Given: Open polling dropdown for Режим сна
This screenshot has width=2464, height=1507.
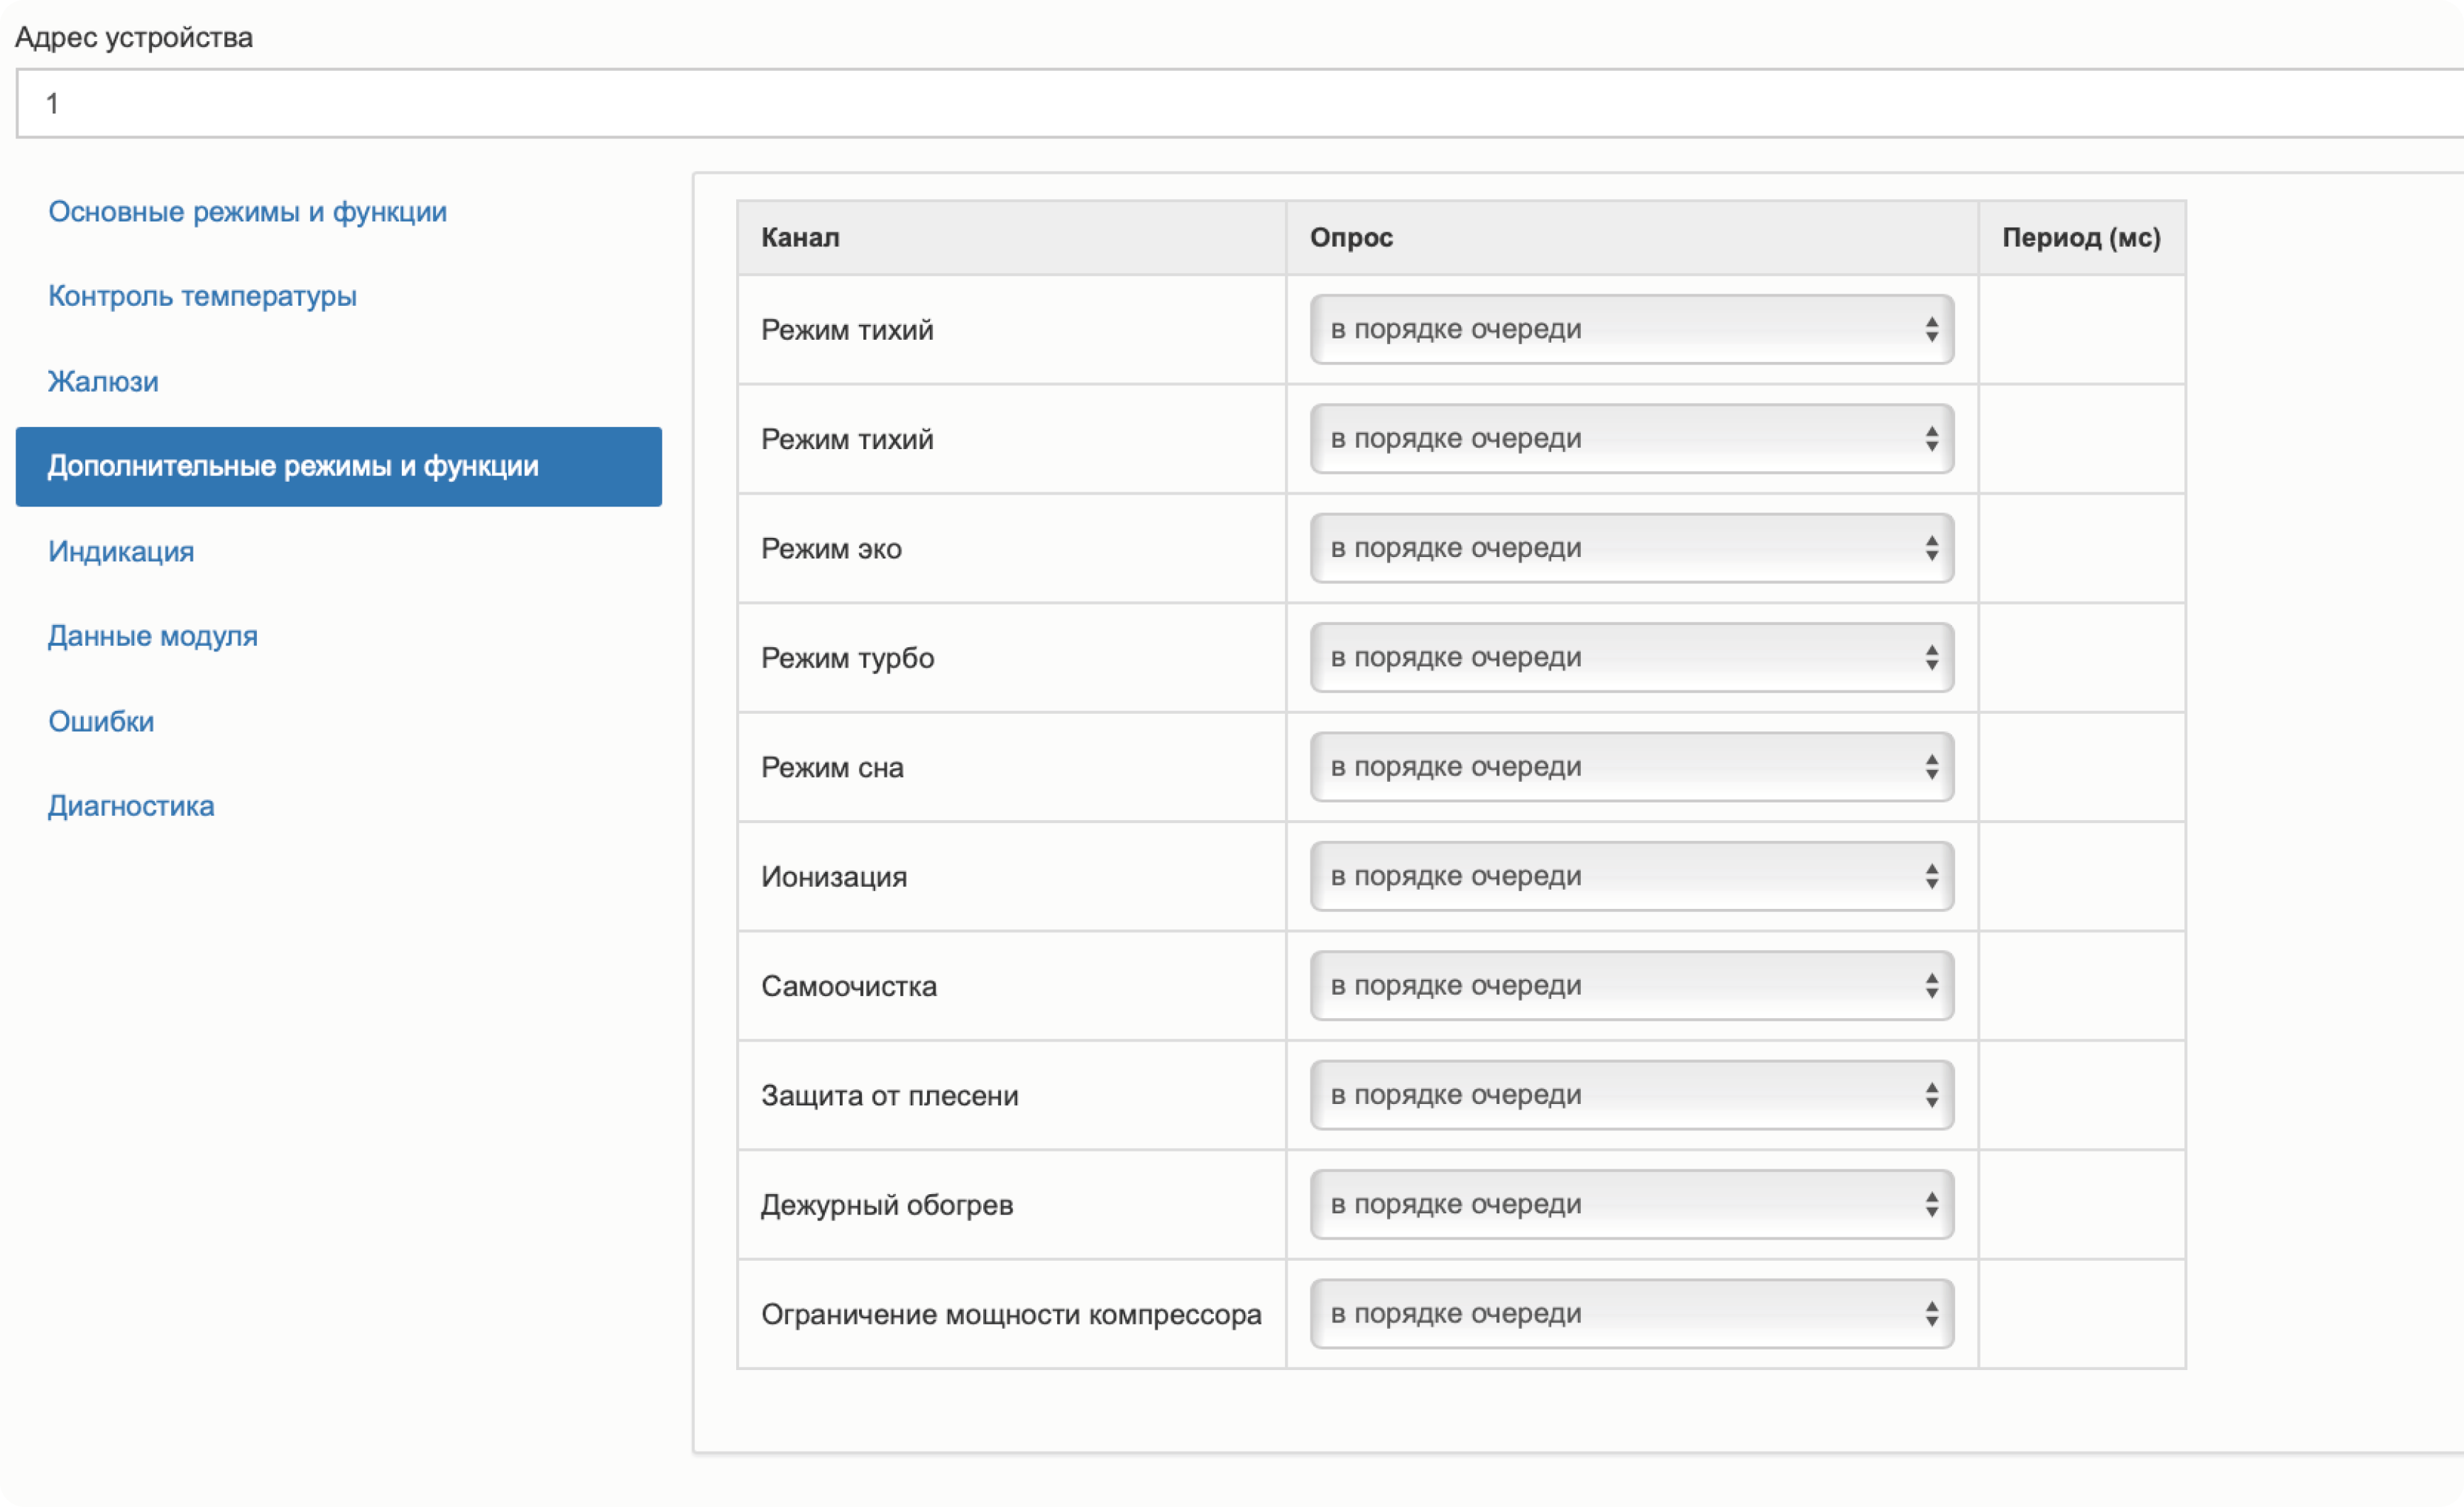Looking at the screenshot, I should pos(1631,766).
